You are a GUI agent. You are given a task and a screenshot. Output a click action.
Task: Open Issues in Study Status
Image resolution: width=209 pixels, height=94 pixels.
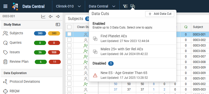pos(15,52)
